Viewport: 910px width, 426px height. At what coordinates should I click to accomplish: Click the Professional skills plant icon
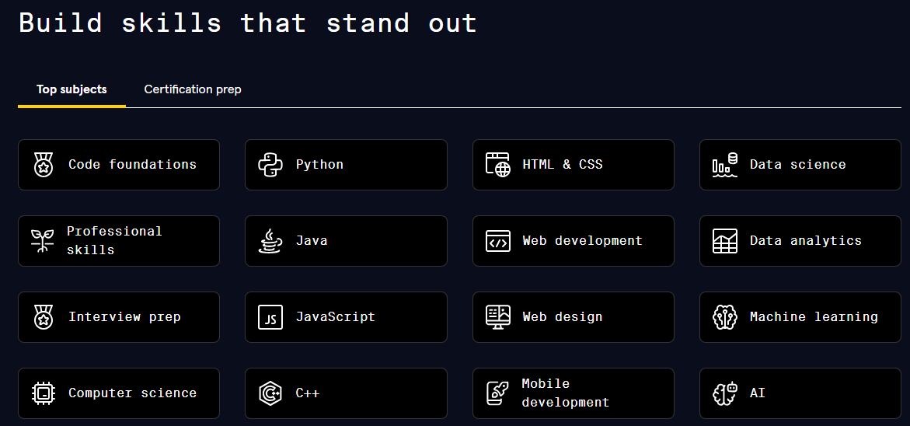click(43, 241)
